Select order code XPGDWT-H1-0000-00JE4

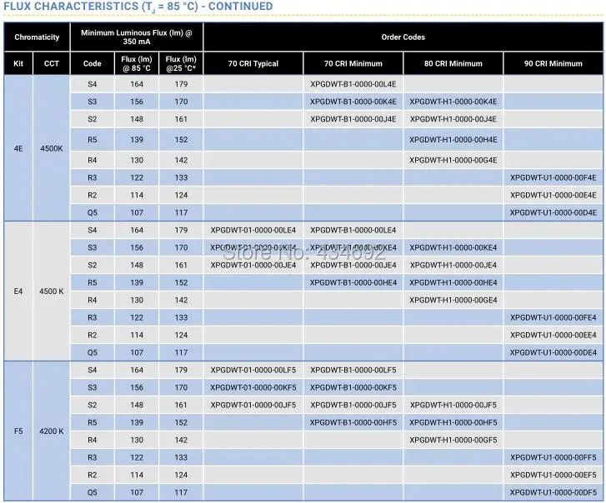click(453, 265)
